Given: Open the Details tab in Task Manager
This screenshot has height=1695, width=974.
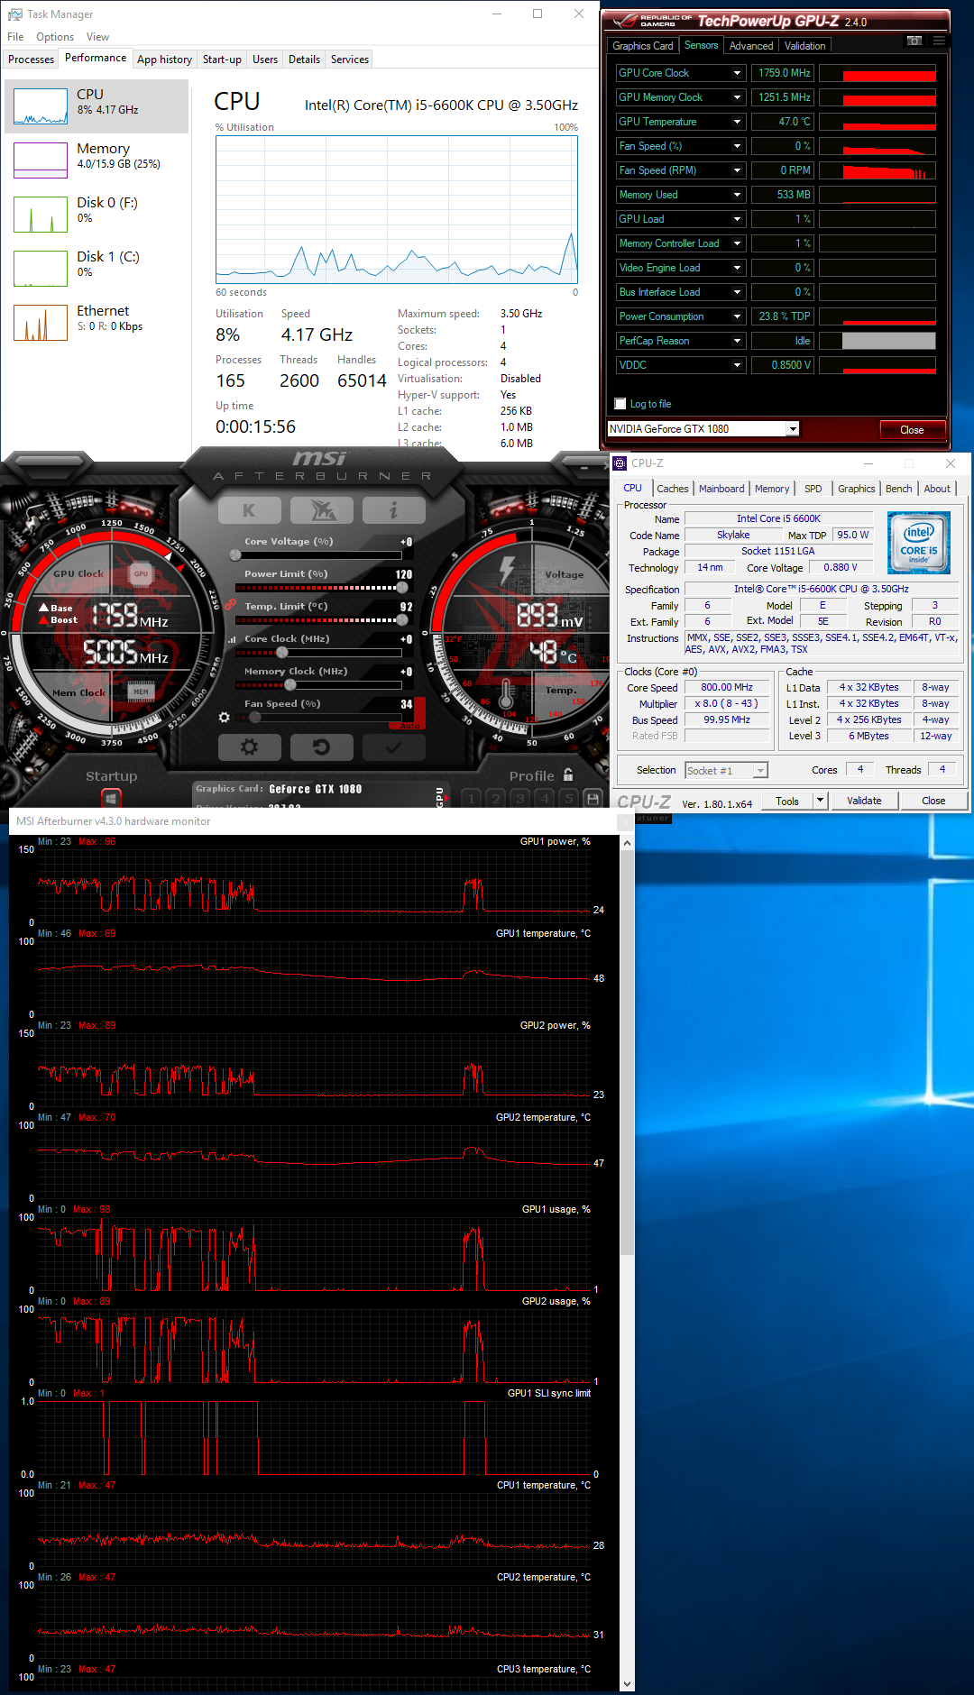Looking at the screenshot, I should (x=304, y=60).
